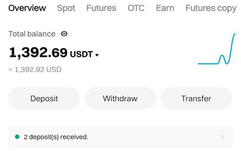Switch to the Overview tab
Image resolution: width=241 pixels, height=151 pixels.
[x=27, y=8]
